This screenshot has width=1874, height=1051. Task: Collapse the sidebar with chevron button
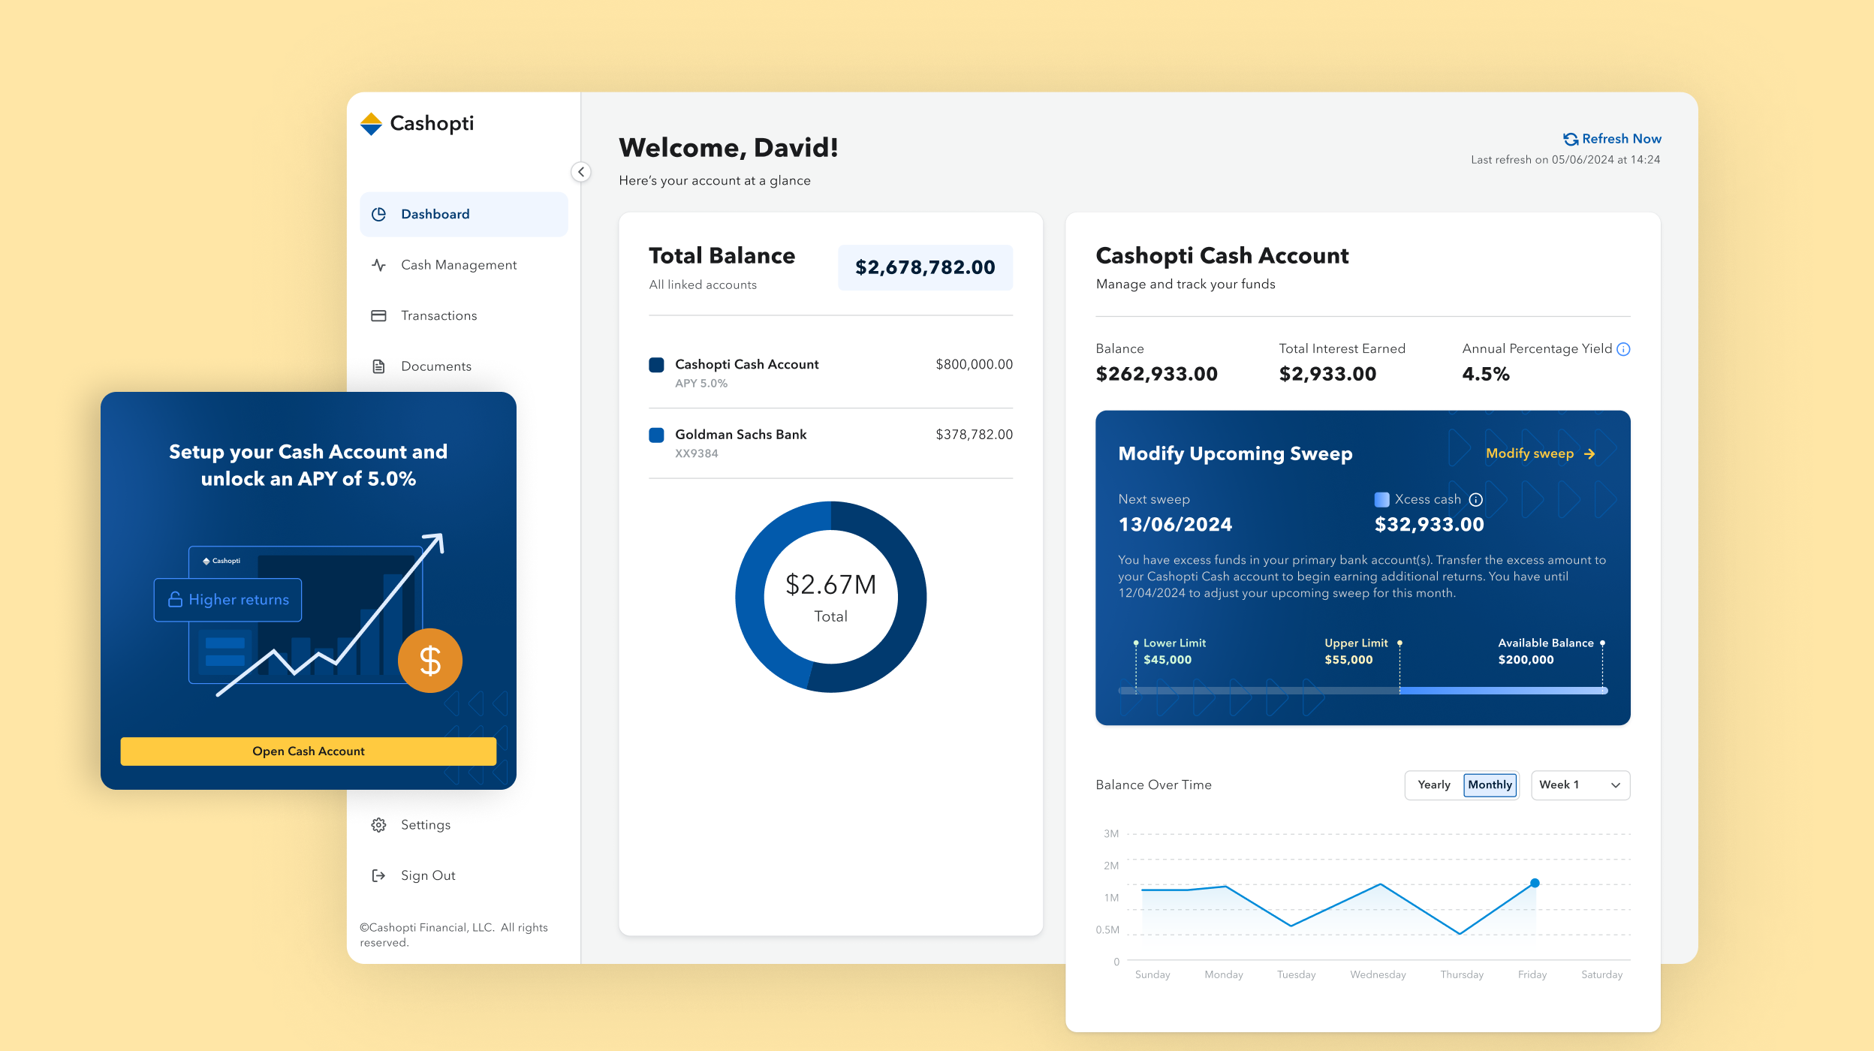coord(580,172)
